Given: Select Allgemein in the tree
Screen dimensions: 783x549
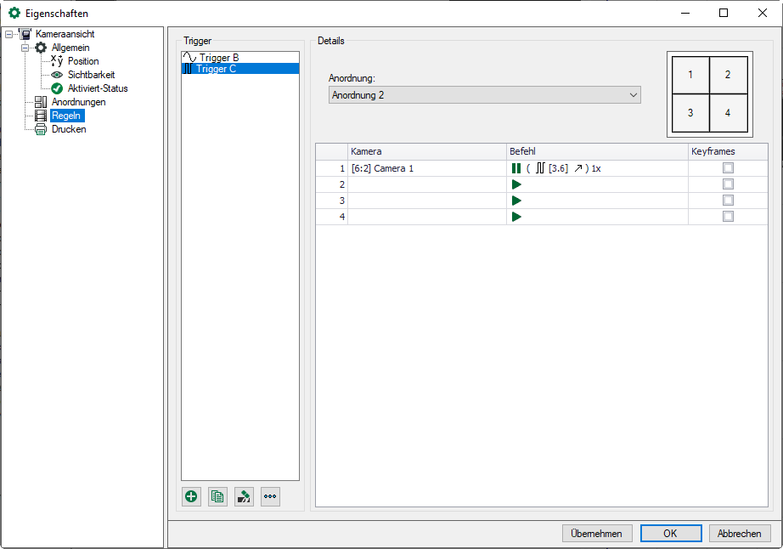Looking at the screenshot, I should click(70, 48).
